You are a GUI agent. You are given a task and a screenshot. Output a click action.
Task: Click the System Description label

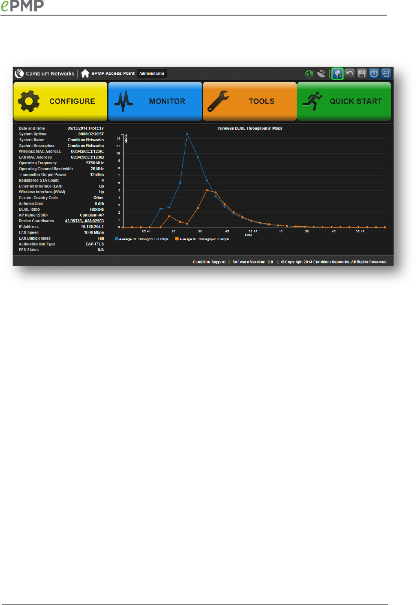[37, 146]
